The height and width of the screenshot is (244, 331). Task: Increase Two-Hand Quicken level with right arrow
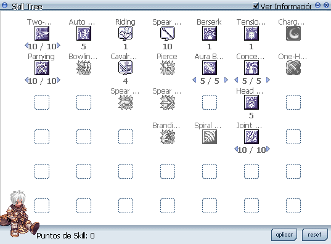[x=59, y=46]
